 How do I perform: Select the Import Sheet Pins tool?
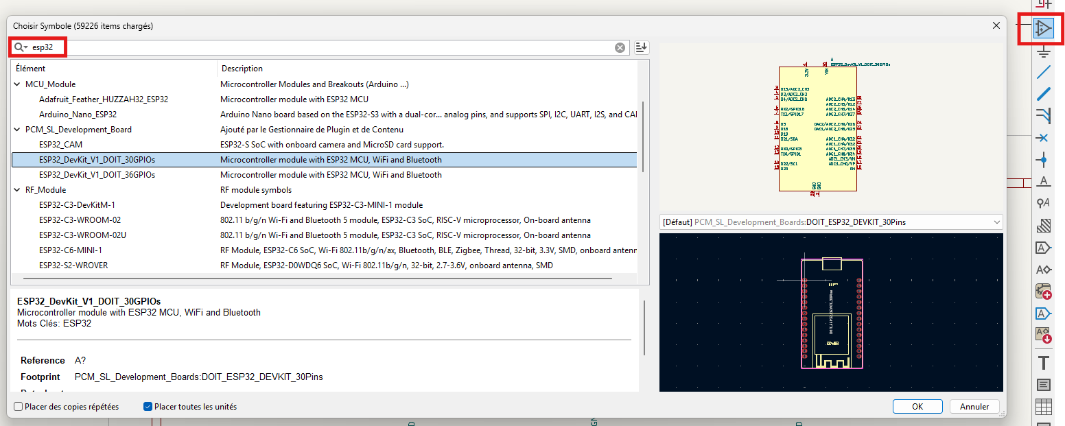click(1043, 335)
